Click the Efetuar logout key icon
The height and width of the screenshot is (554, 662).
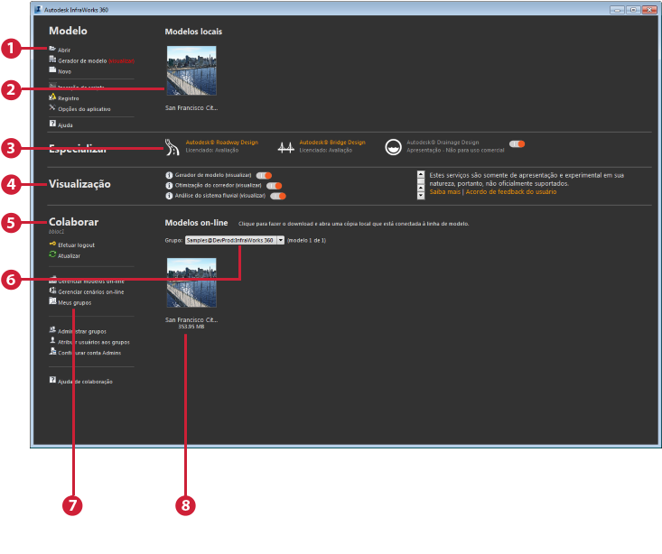coord(52,244)
